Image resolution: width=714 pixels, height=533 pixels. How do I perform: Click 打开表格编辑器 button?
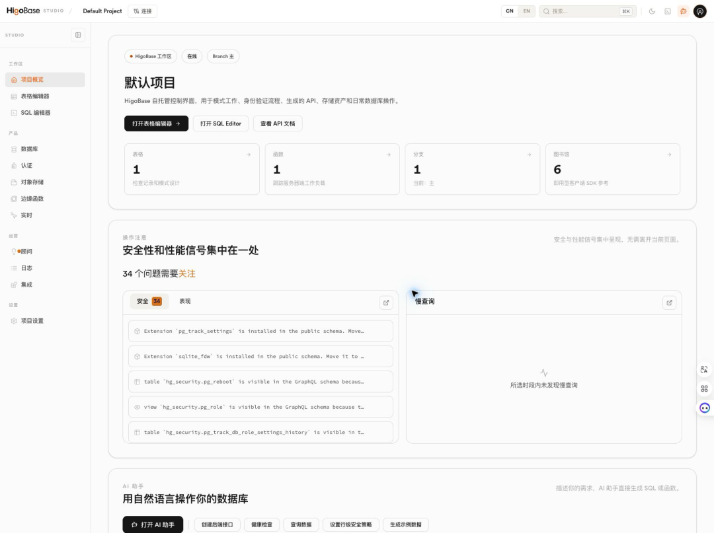click(x=156, y=124)
